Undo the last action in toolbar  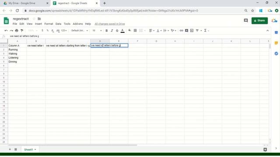click(6, 31)
